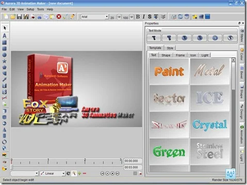Click the rewind to start playback button
Screen dimensions: 247x185
tap(102, 173)
